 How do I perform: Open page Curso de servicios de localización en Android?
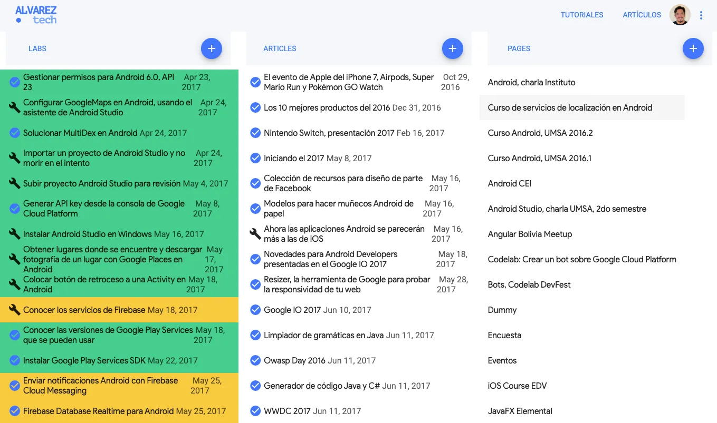pyautogui.click(x=582, y=107)
